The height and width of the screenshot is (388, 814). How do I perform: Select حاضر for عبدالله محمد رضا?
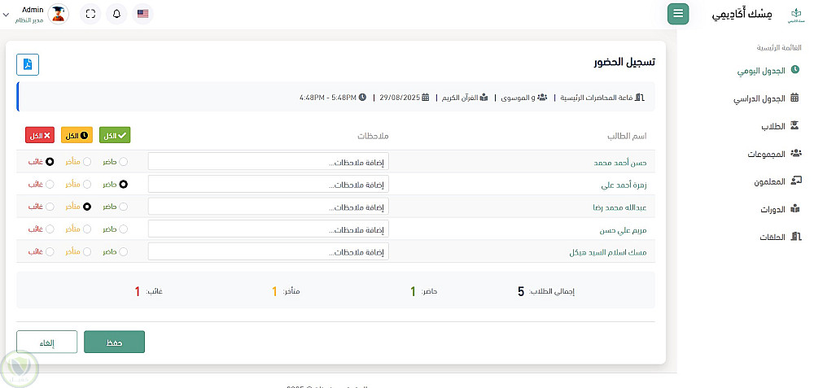click(x=123, y=207)
